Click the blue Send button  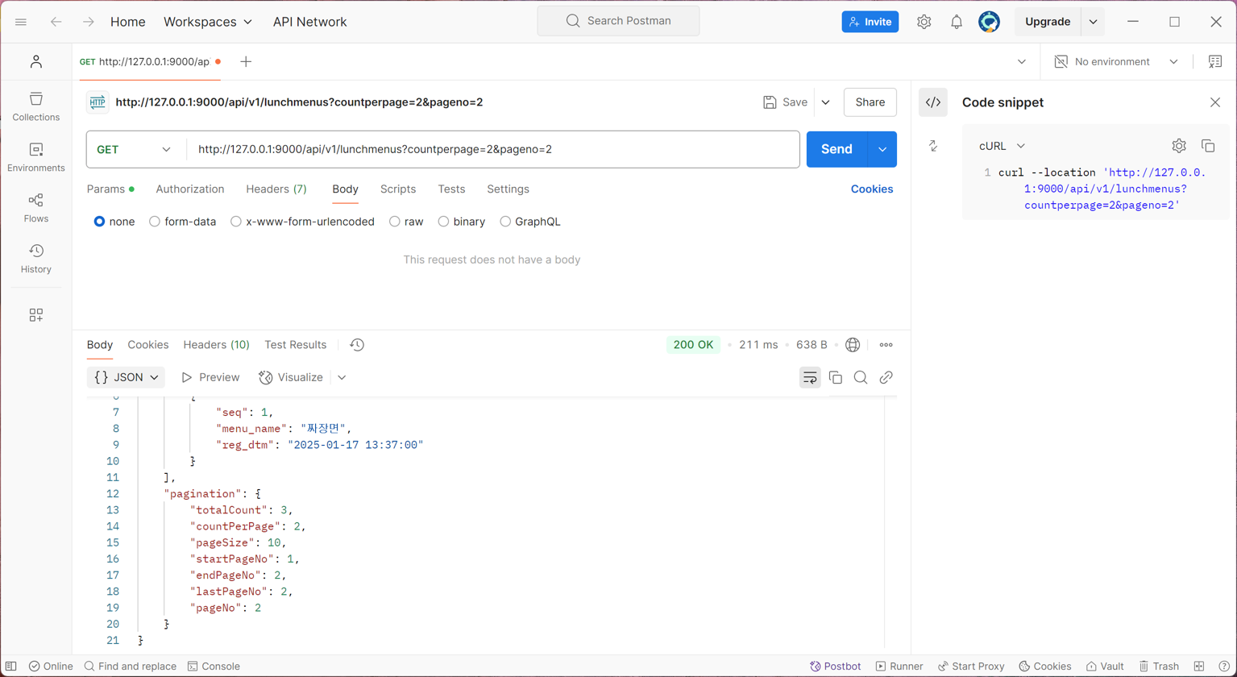coord(836,149)
